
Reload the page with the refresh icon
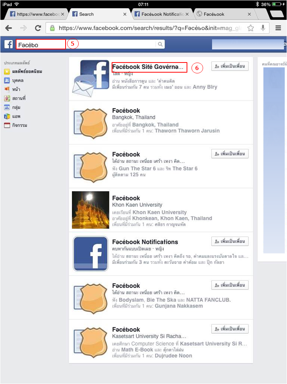coord(38,28)
